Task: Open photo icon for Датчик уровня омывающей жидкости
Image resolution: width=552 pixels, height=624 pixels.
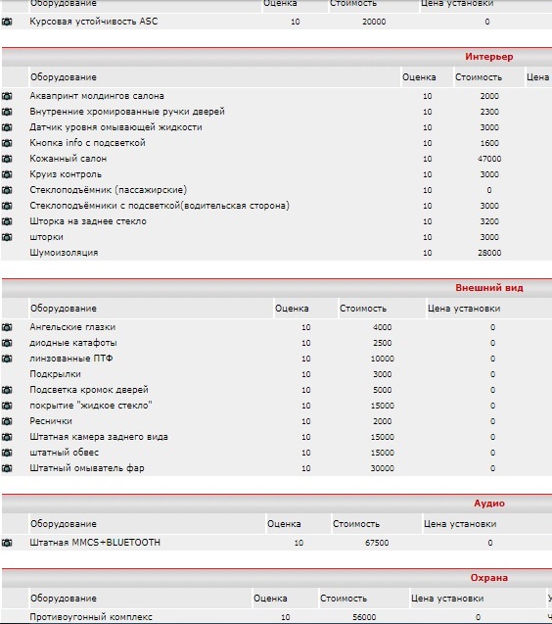Action: (7, 127)
